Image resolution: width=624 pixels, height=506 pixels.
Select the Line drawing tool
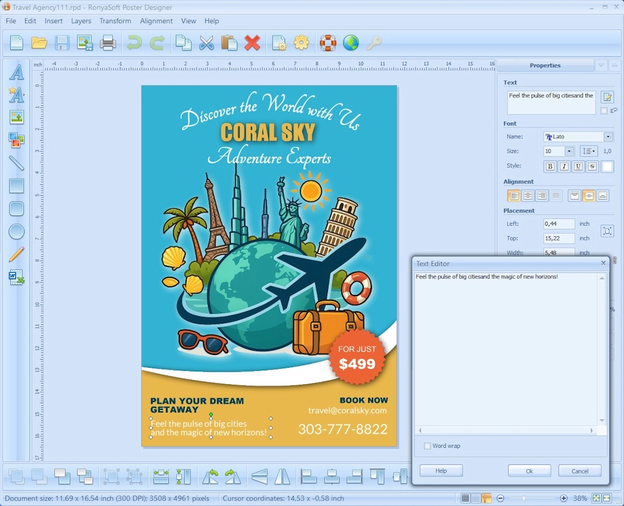click(x=17, y=163)
